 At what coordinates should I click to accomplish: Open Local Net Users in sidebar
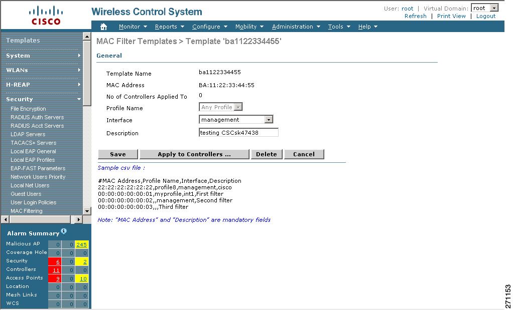(x=30, y=185)
